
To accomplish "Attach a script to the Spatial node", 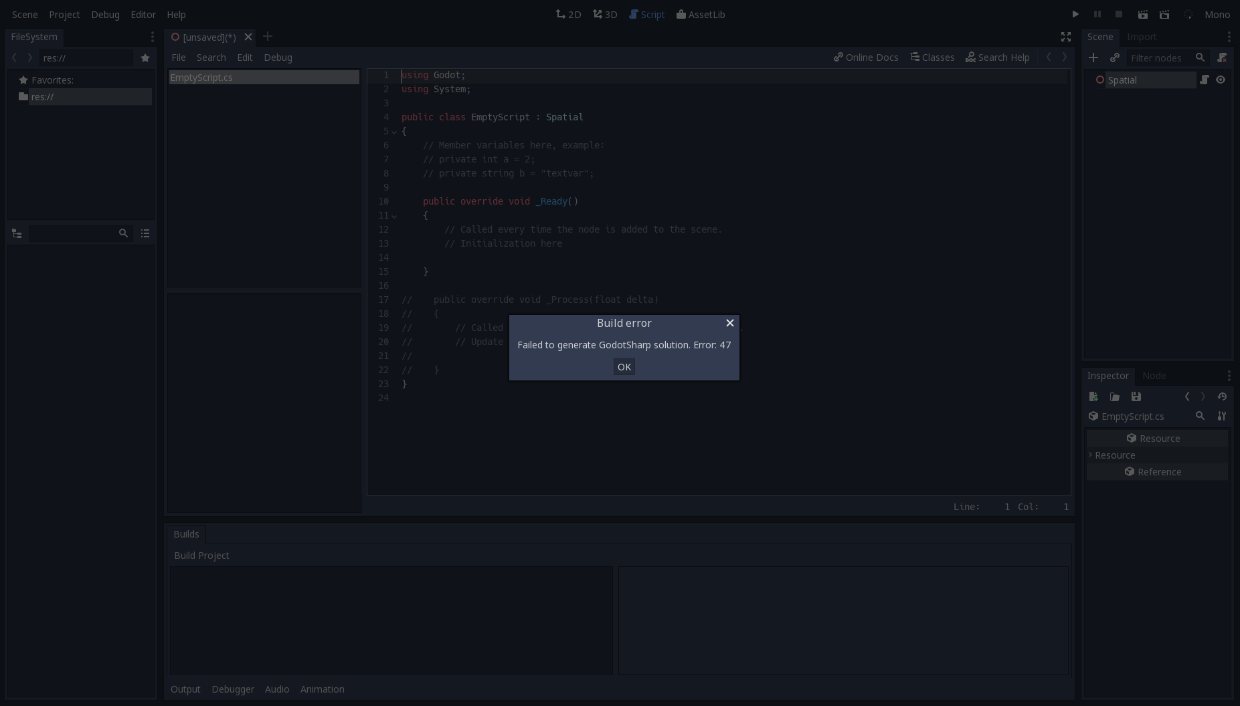I will [x=1205, y=80].
